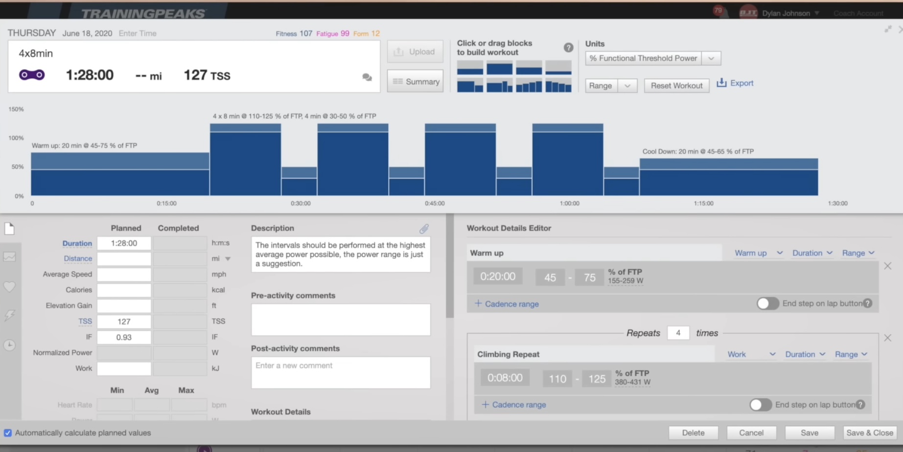Click the help question mark icon

568,47
